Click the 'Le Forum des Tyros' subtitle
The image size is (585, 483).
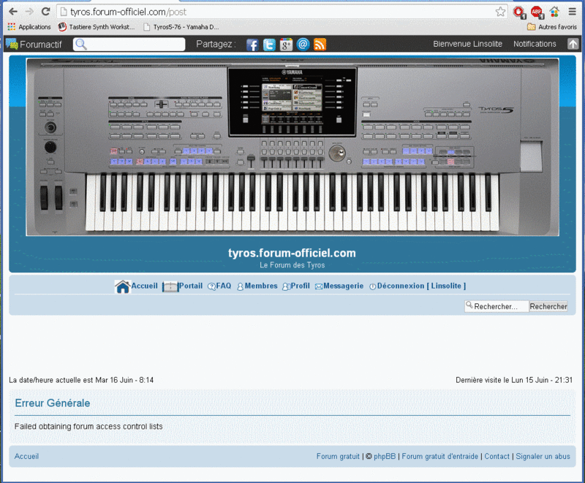pyautogui.click(x=292, y=265)
